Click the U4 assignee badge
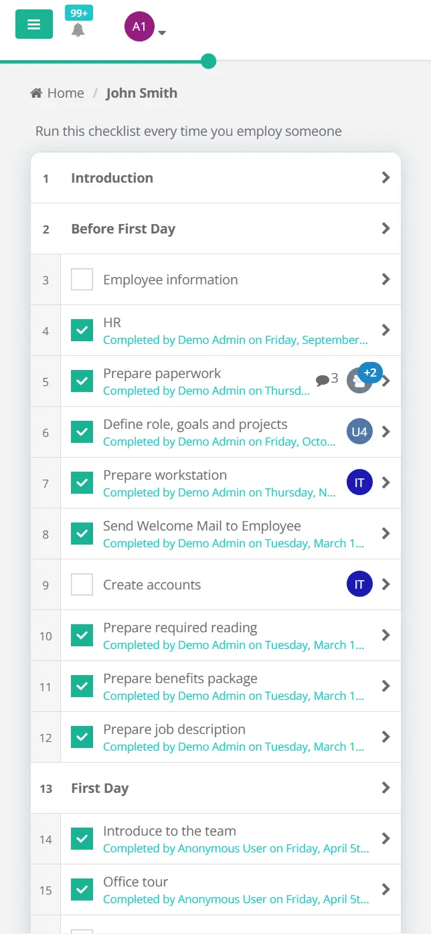Image resolution: width=431 pixels, height=934 pixels. tap(359, 432)
